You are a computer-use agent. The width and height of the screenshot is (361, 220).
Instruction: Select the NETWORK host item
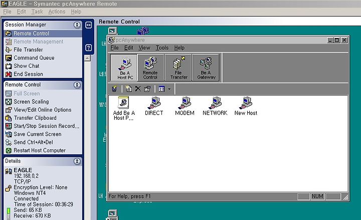point(215,106)
